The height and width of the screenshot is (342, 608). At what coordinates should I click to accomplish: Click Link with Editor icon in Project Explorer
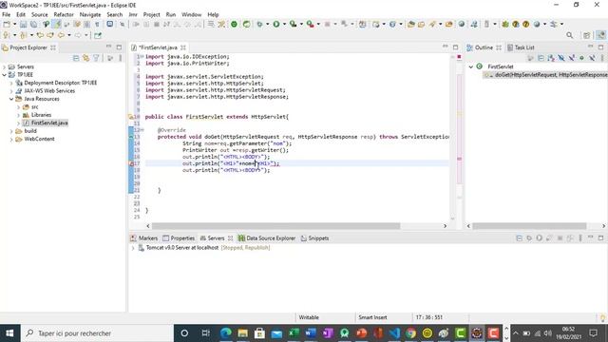click(86, 58)
